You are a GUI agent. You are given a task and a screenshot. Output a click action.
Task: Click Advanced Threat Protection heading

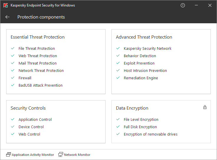(x=144, y=37)
